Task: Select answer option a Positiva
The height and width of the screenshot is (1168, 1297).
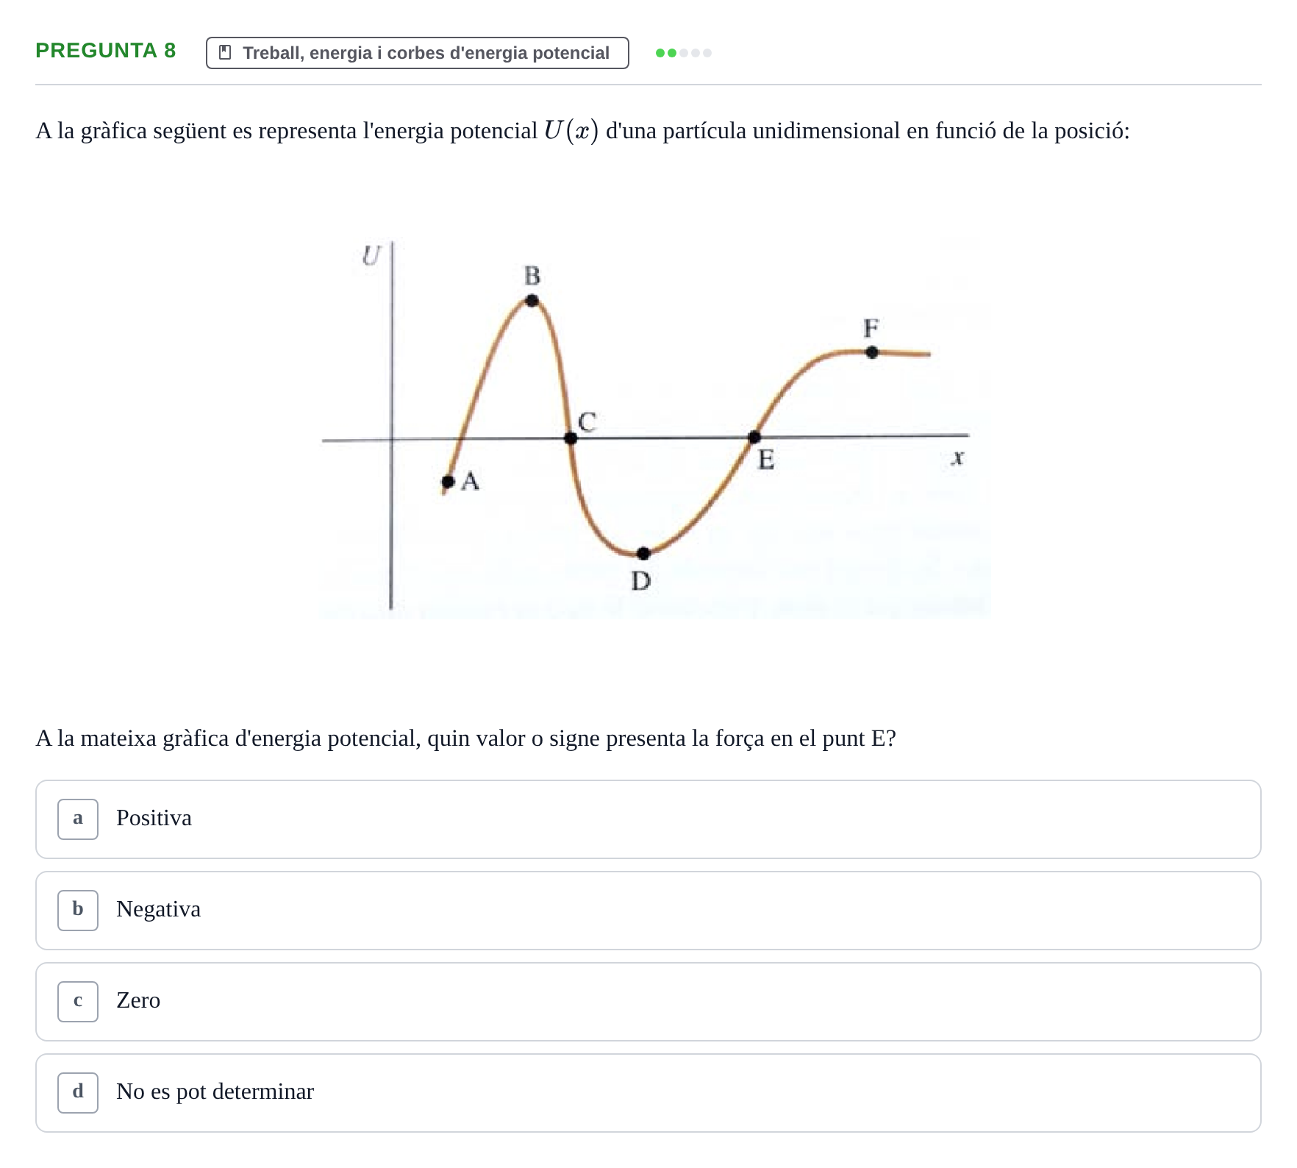Action: tap(648, 819)
